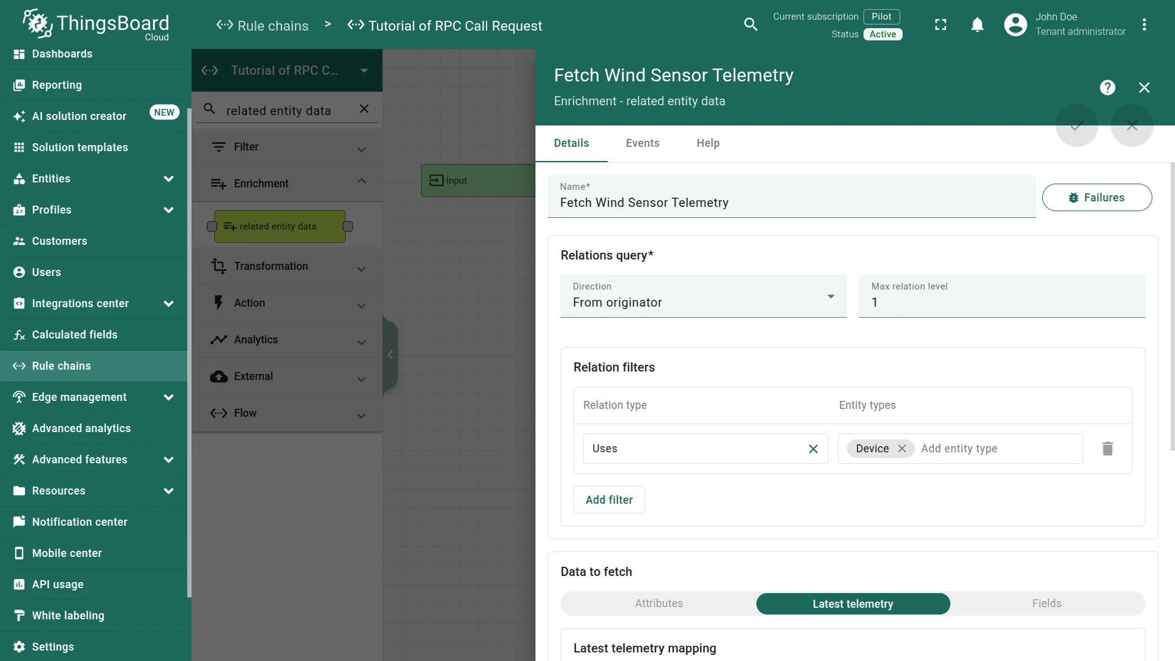Select Latest telemetry data option
This screenshot has width=1175, height=661.
coord(853,603)
